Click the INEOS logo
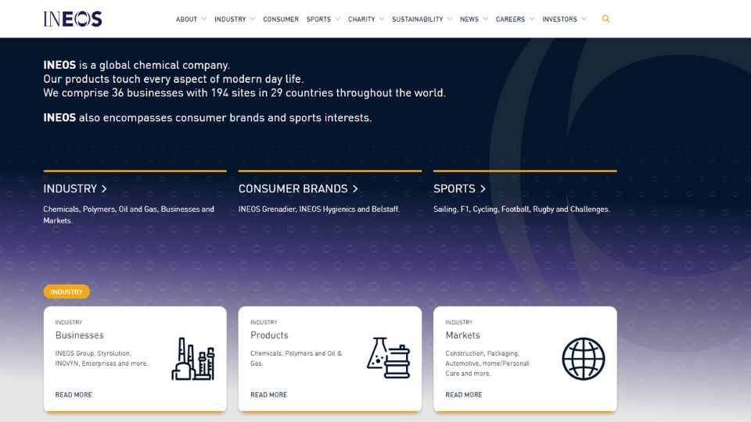Viewport: 751px width, 422px height. pos(73,19)
